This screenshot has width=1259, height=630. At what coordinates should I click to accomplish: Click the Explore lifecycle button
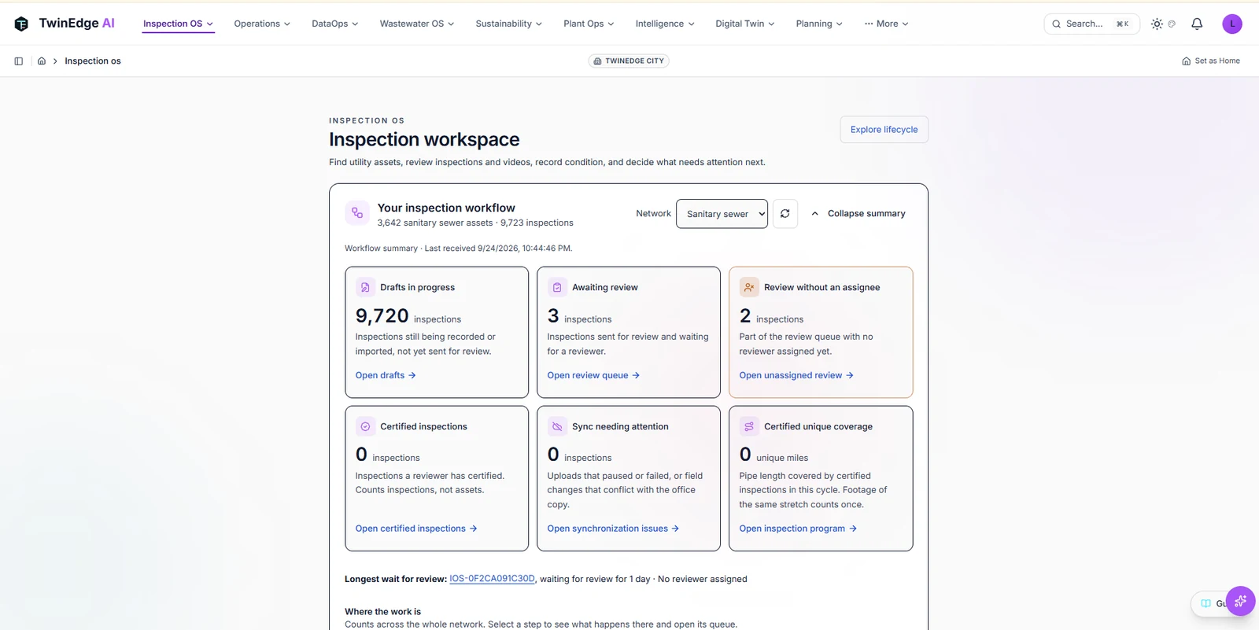click(884, 130)
